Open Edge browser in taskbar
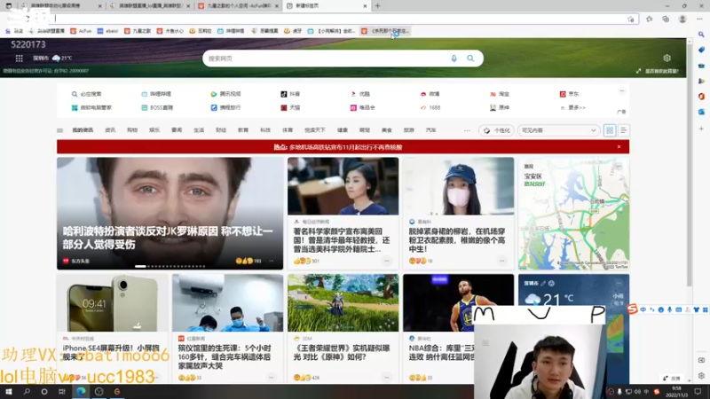This screenshot has height=399, width=710. [x=81, y=391]
